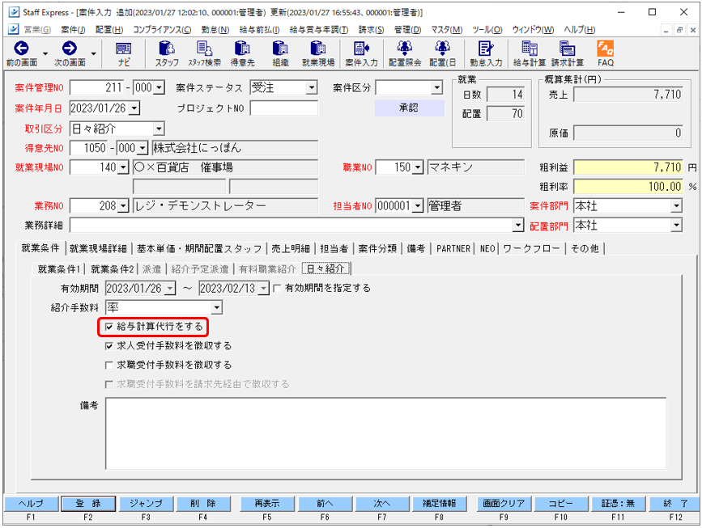Open the 案件年月日 date dropdown
702x528 pixels.
tap(134, 108)
